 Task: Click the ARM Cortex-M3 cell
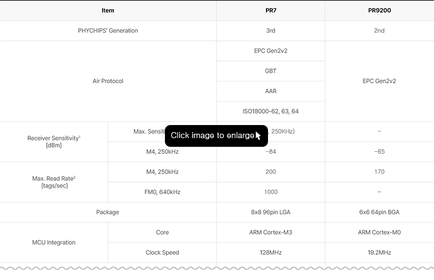pos(271,232)
